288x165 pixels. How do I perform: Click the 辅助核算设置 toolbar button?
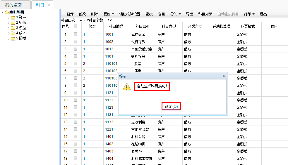pos(130,14)
